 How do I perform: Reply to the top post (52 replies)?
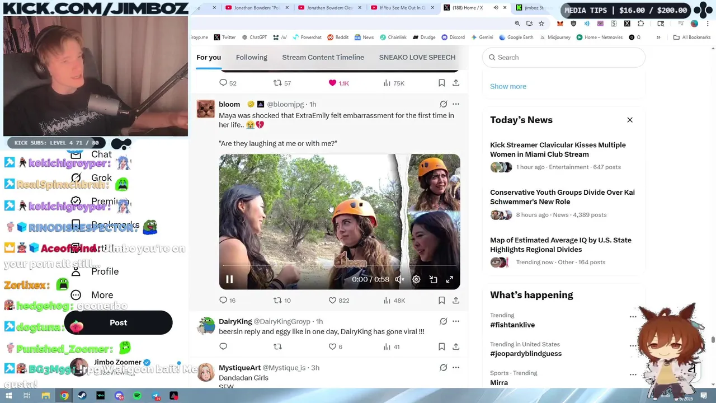[223, 83]
